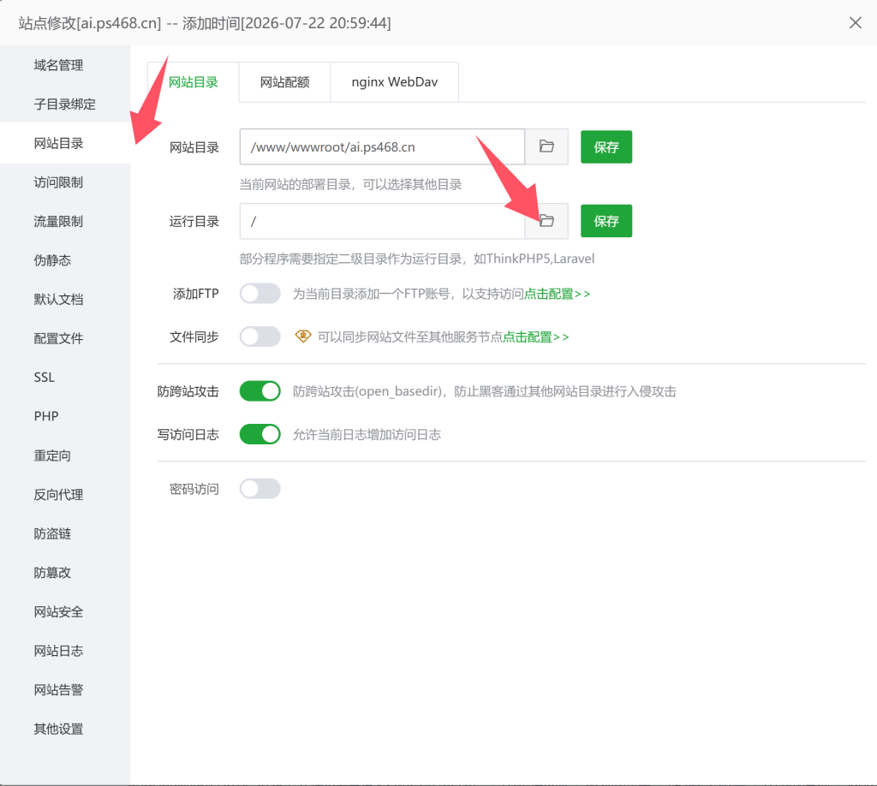Click the text 允许当前日志增加访问日志

tap(367, 435)
